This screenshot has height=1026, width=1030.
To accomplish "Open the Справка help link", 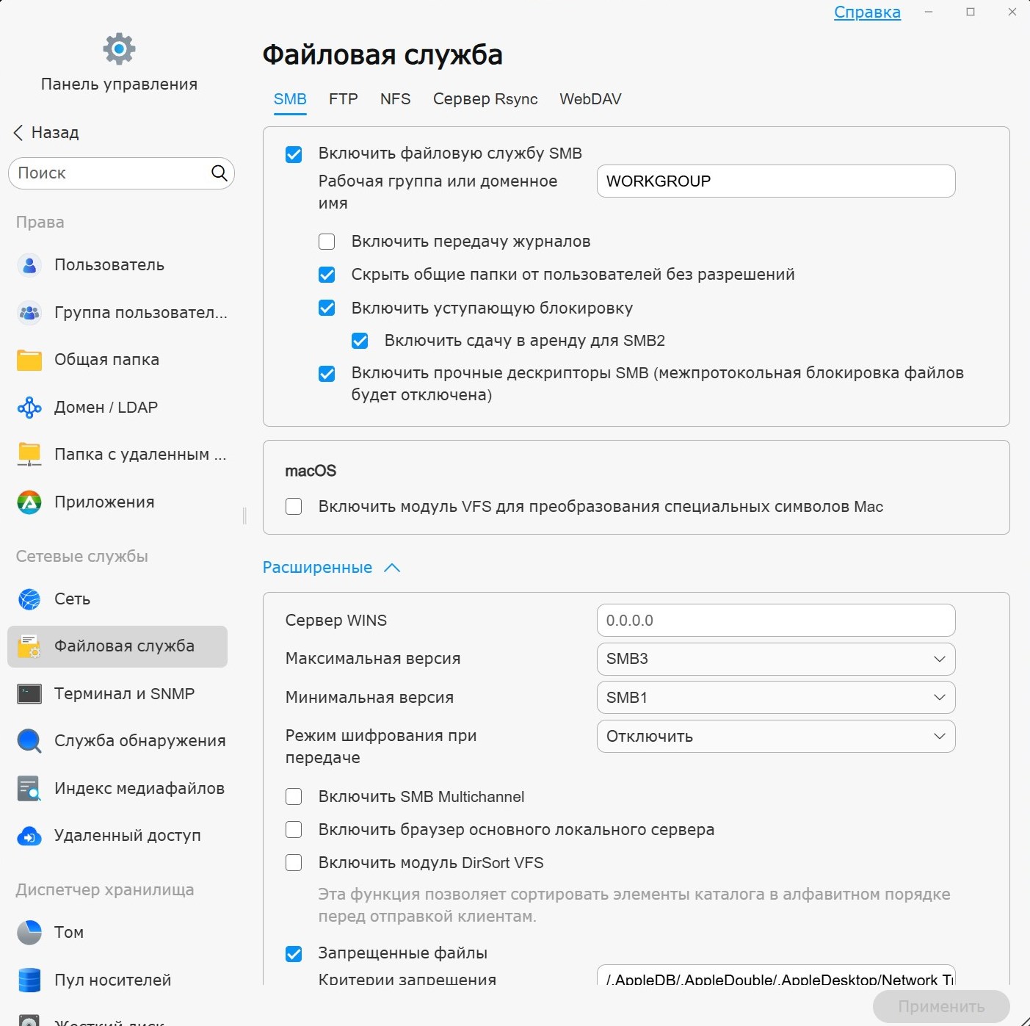I will coord(866,12).
